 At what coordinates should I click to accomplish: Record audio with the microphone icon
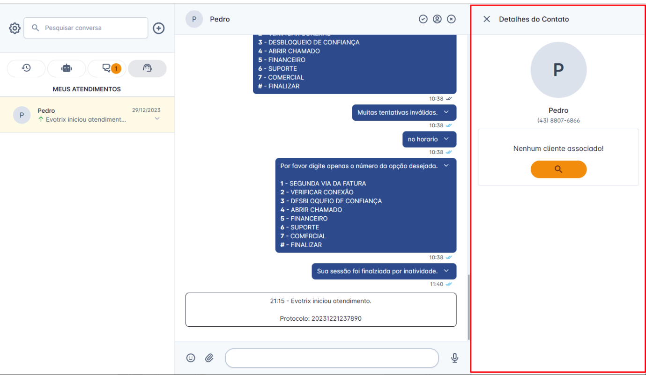pos(454,358)
